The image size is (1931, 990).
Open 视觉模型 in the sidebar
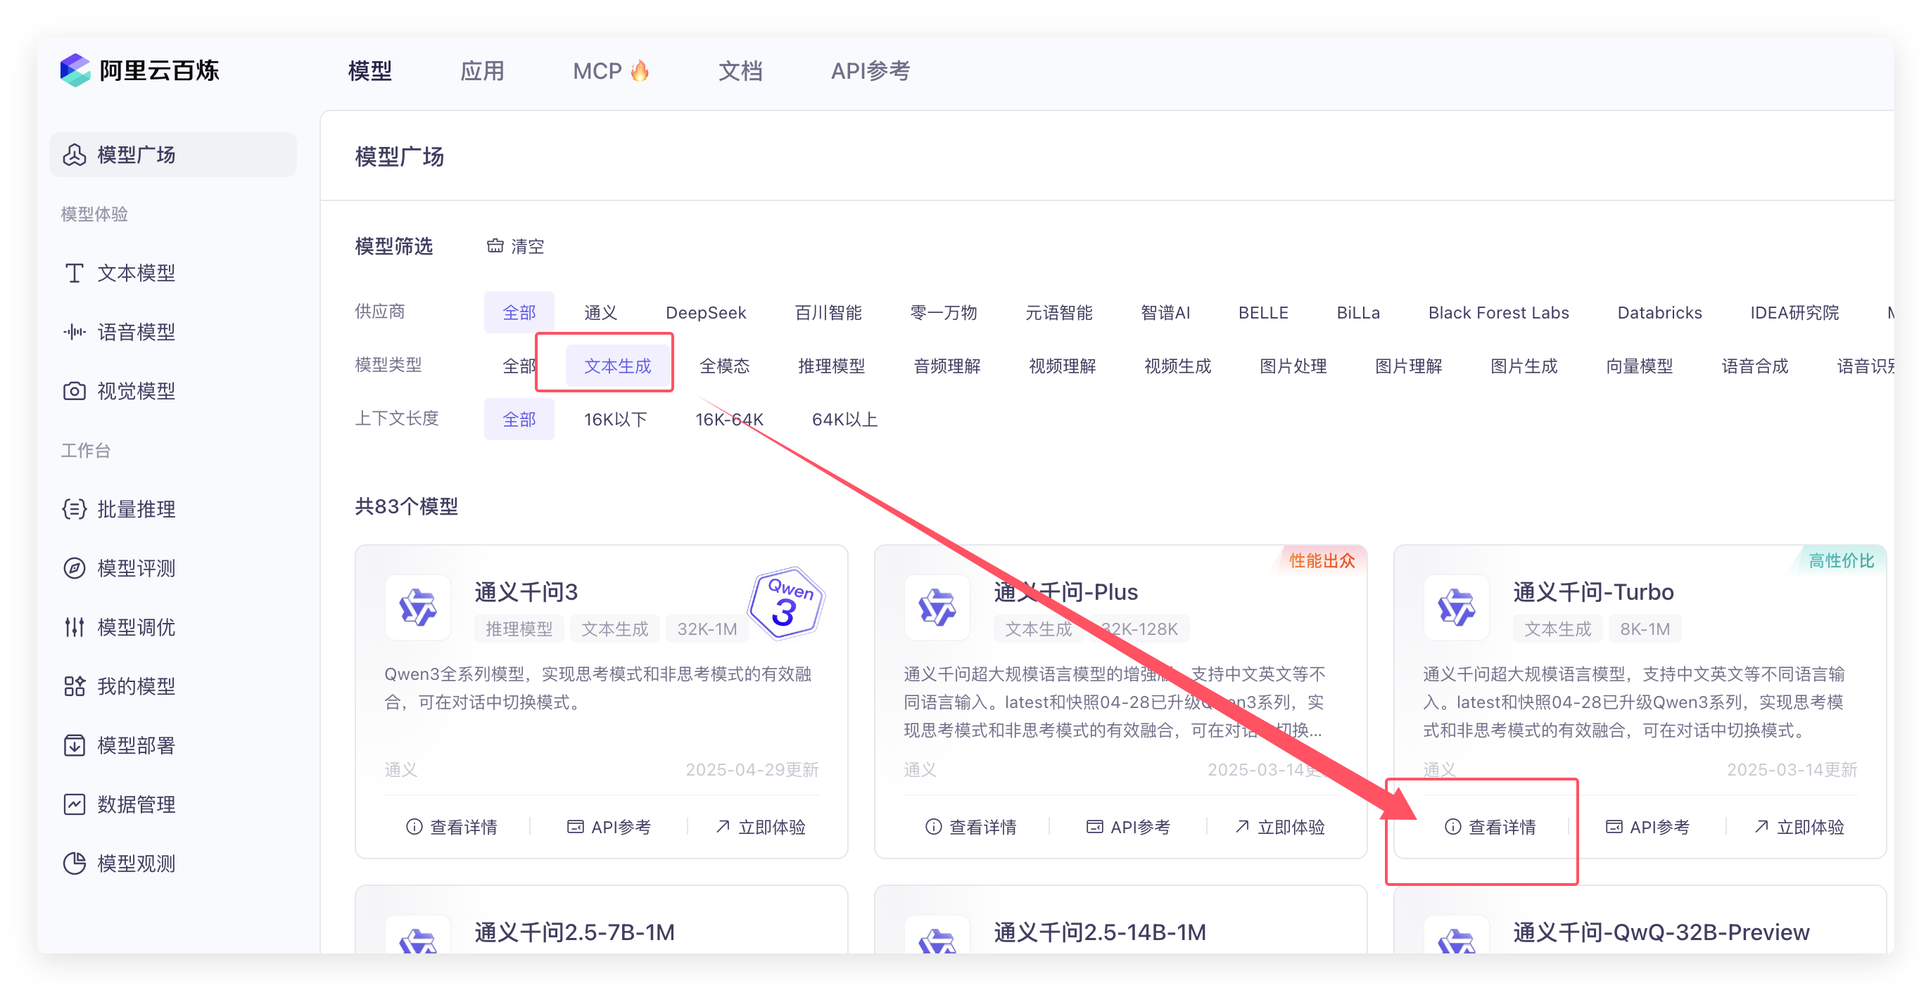click(120, 391)
